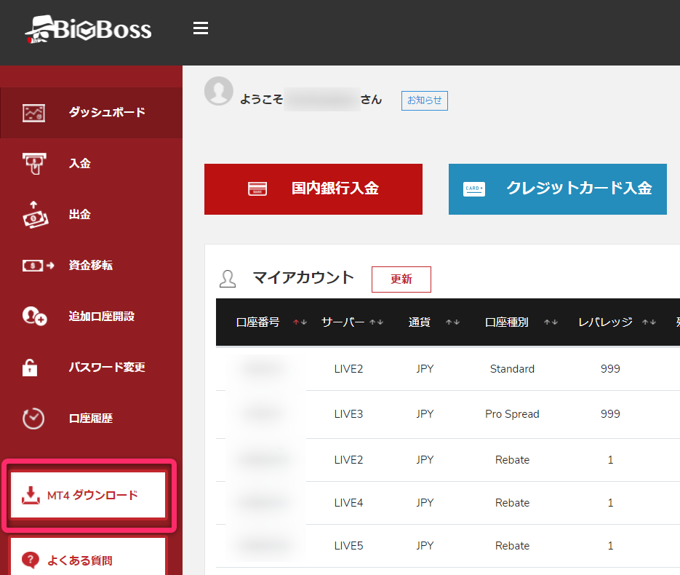Sort table by 通貨 column arrows
Viewport: 680px width, 575px height.
452,322
